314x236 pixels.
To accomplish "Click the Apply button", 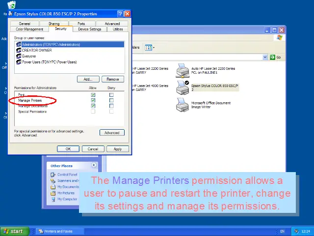I will click(118, 149).
